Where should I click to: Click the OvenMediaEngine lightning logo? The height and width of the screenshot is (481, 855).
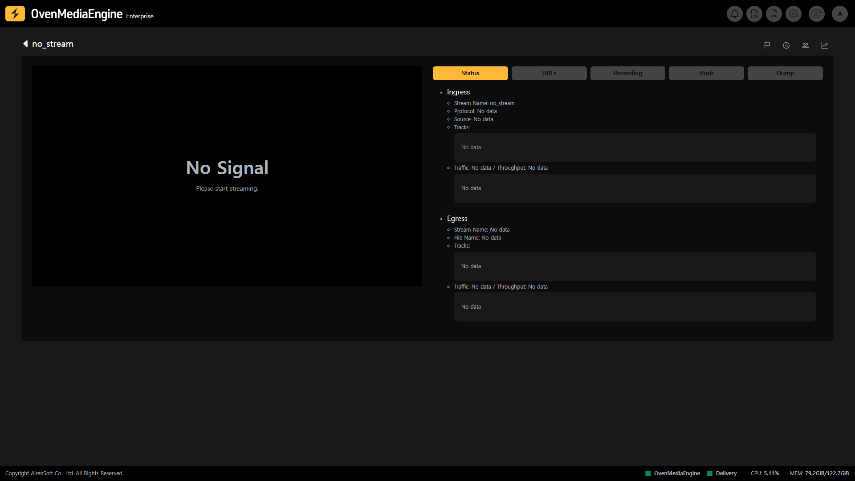(x=15, y=14)
